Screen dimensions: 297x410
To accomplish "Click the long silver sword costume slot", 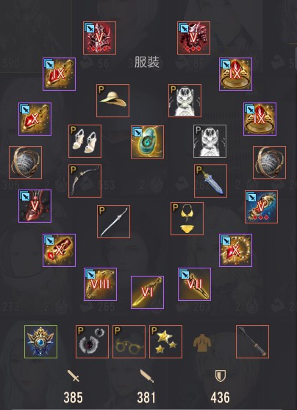I will tap(114, 221).
